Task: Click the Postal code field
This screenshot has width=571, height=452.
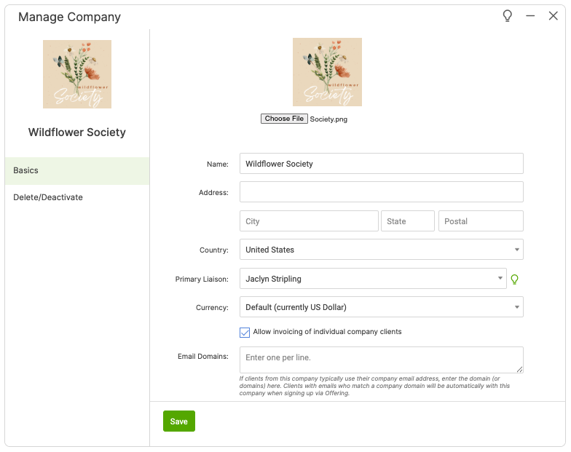Action: 481,221
